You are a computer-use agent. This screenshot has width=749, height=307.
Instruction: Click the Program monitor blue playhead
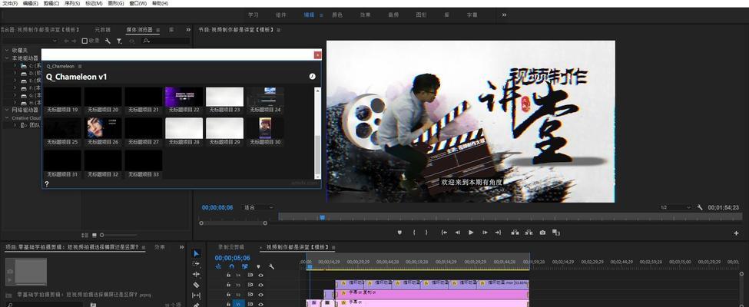point(323,217)
